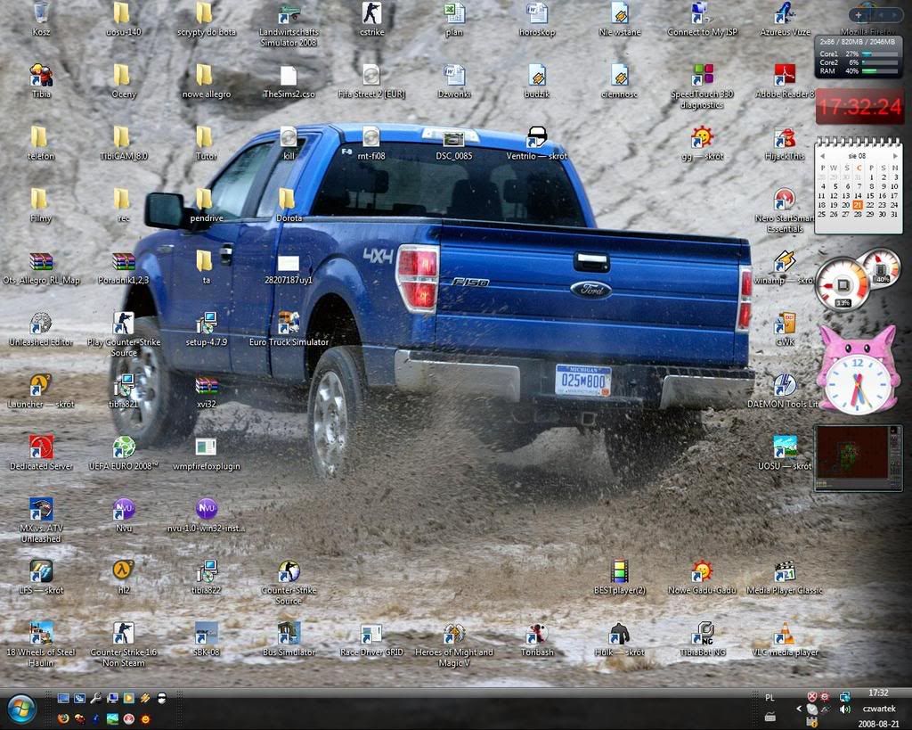Click Switch Between Windows in Quick Launch
The width and height of the screenshot is (912, 730).
[x=79, y=698]
